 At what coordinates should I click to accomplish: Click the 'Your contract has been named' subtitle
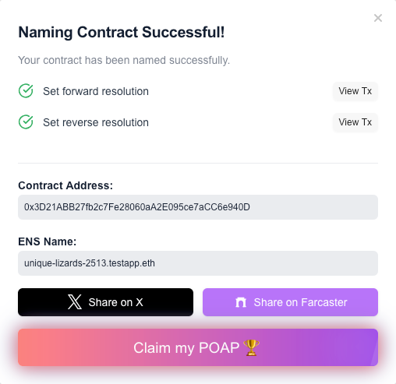124,60
